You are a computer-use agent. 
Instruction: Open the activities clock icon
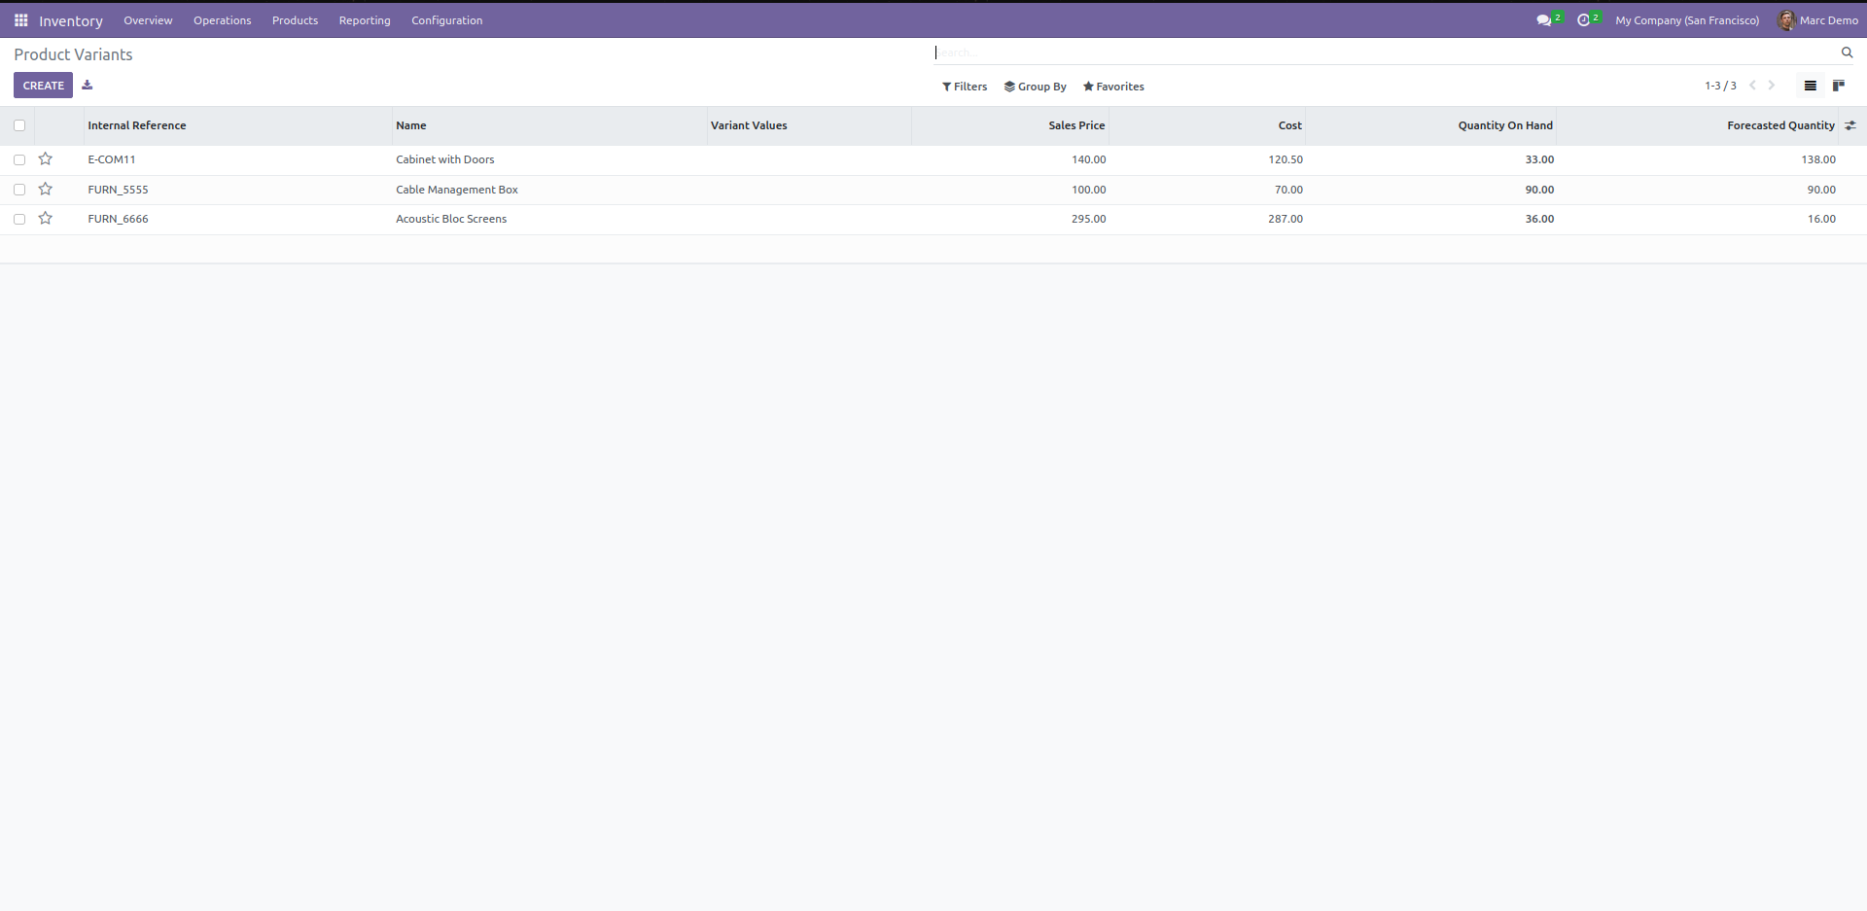pos(1583,20)
